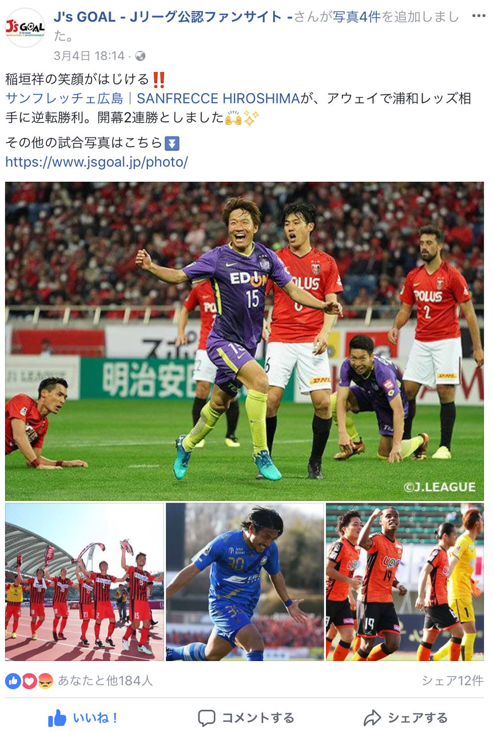
Task: Open the J's GOAL page name link
Action: tap(173, 17)
